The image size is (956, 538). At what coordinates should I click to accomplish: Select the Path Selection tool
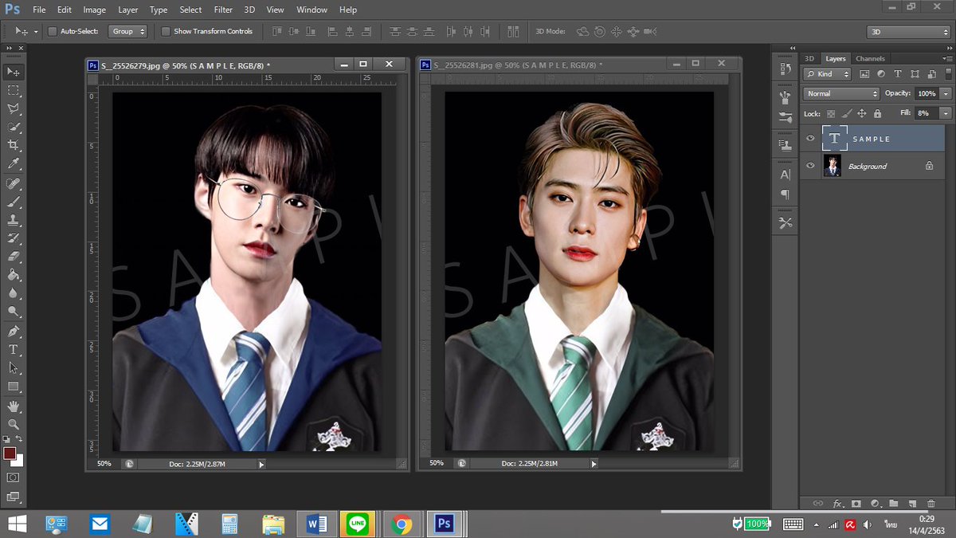pyautogui.click(x=14, y=368)
